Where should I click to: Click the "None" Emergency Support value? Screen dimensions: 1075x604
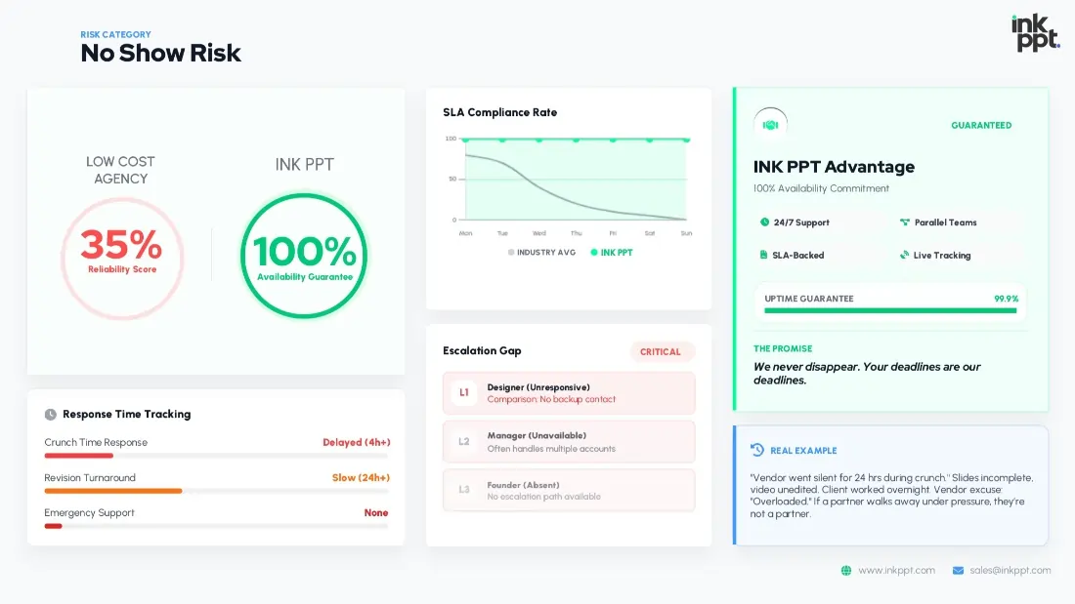point(375,512)
